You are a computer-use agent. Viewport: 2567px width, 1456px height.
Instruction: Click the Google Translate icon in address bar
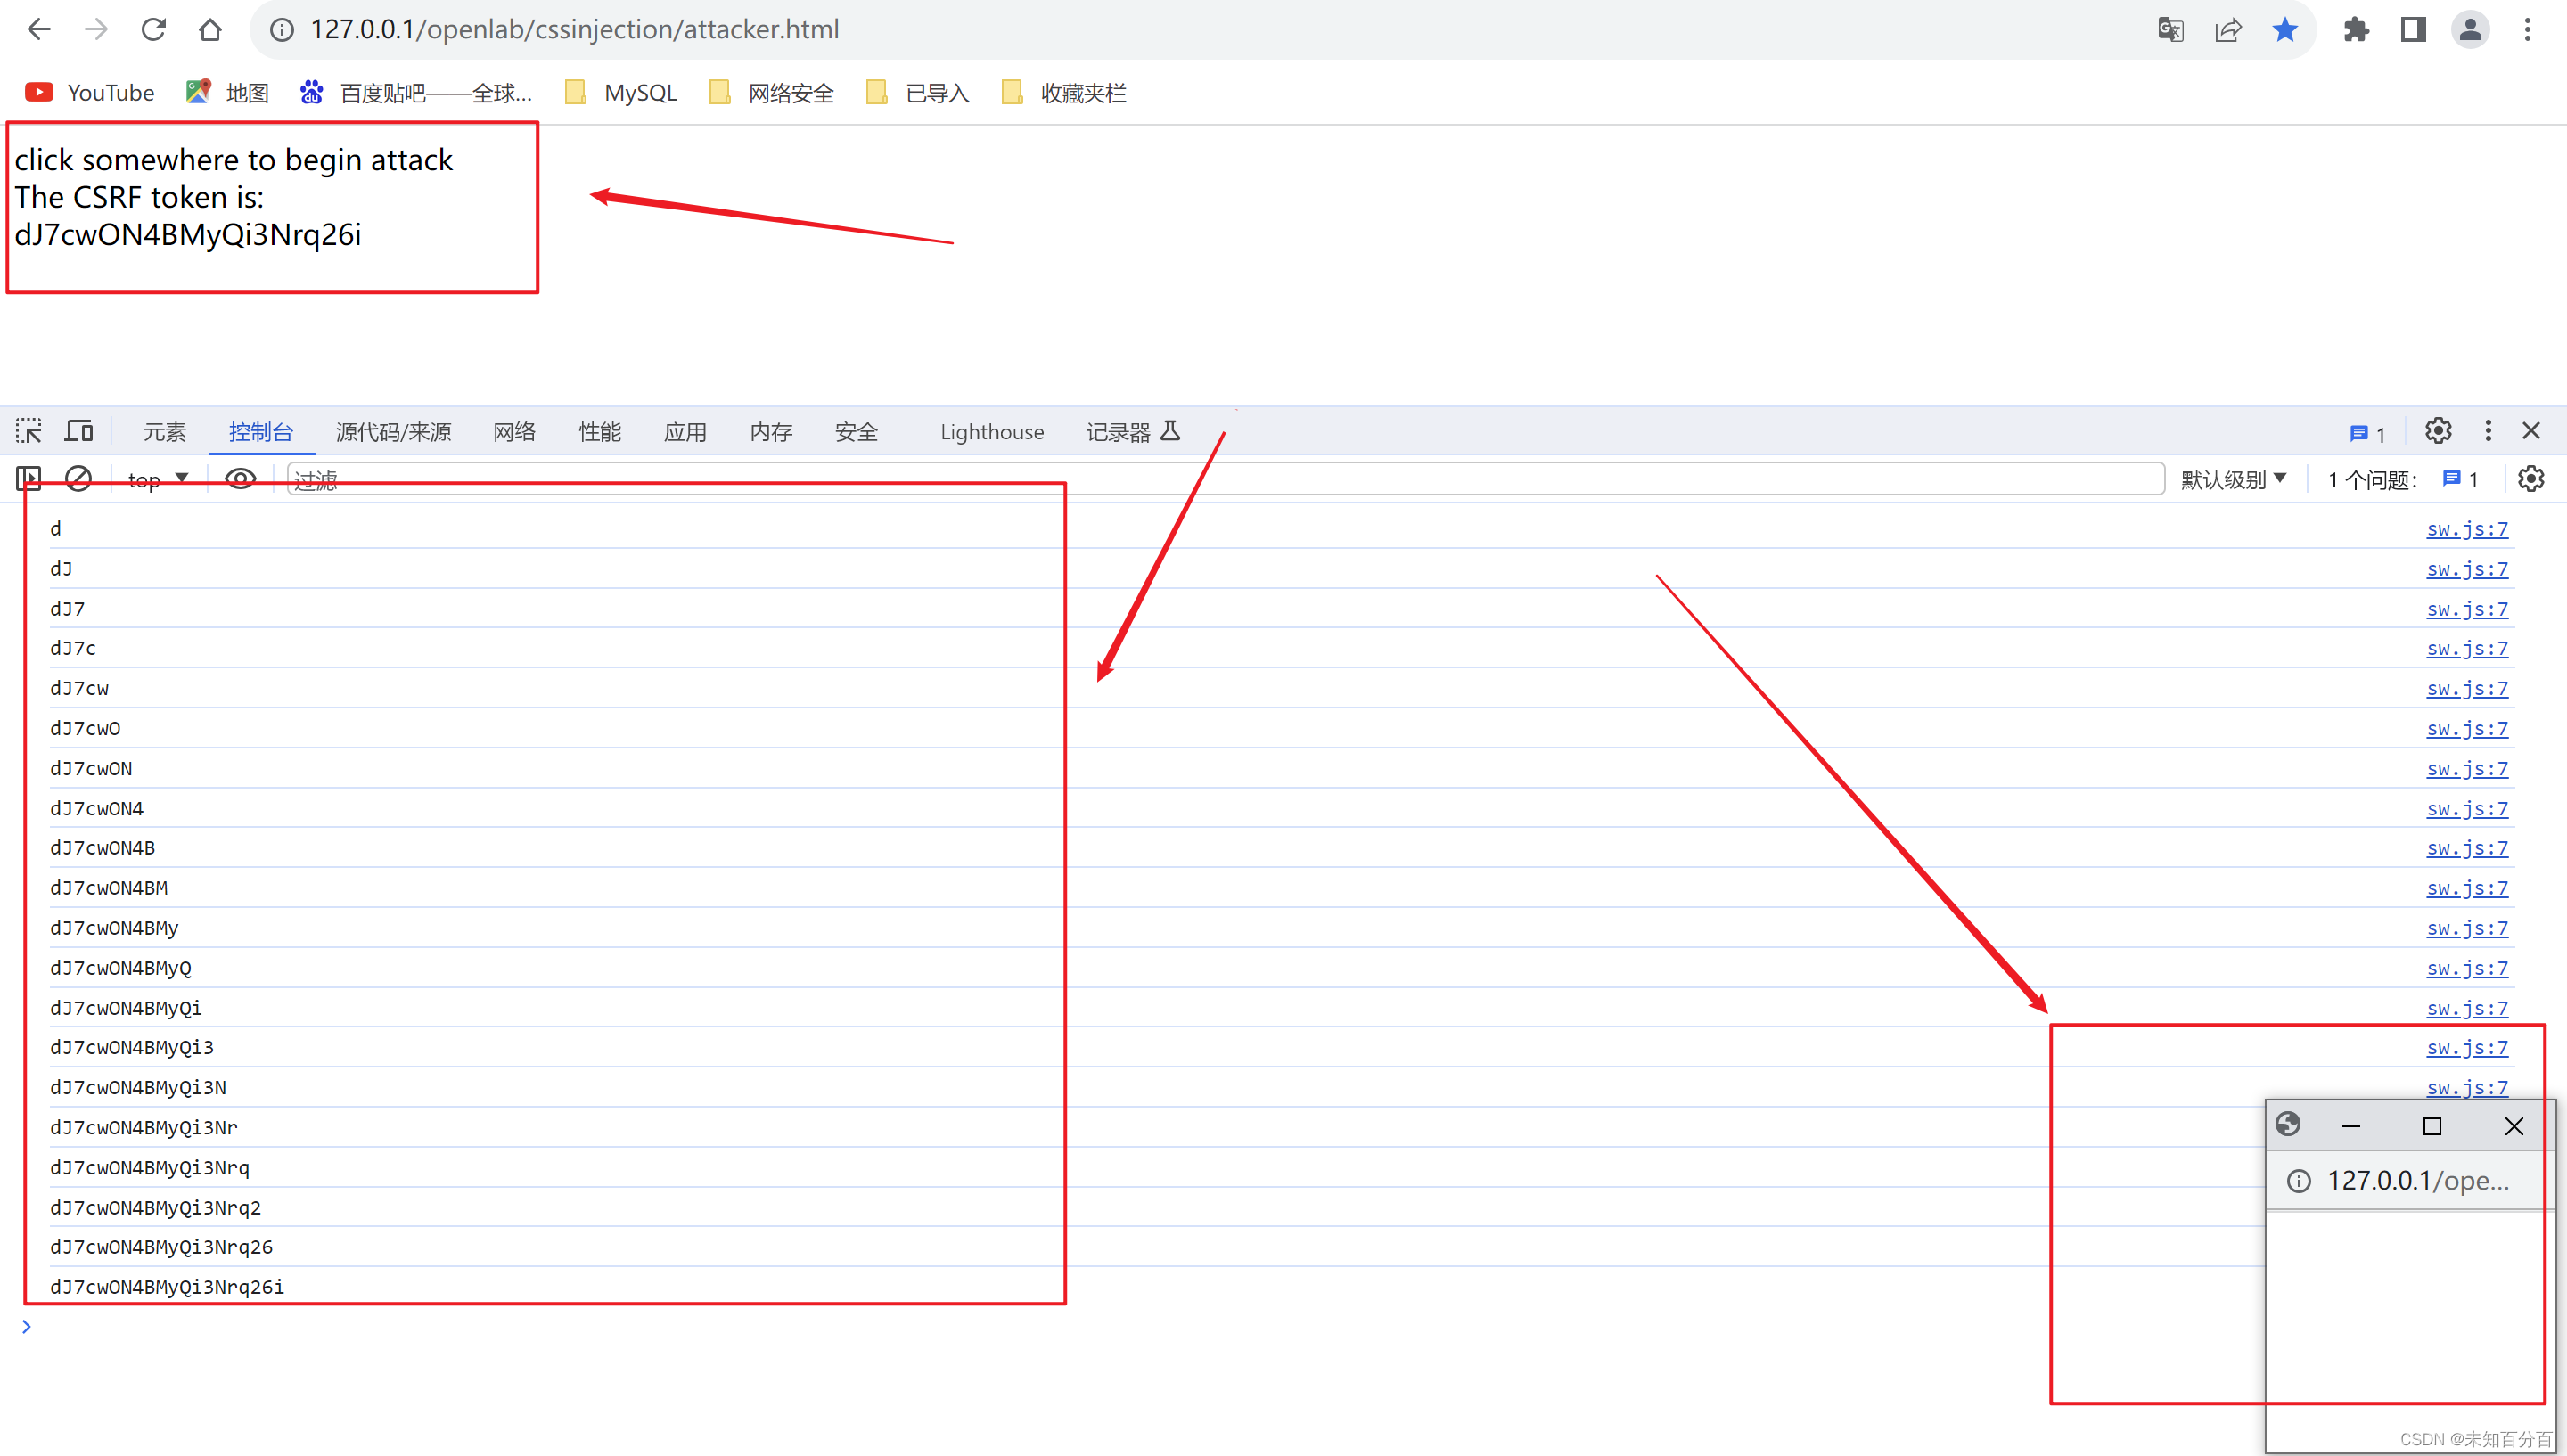coord(2170,30)
